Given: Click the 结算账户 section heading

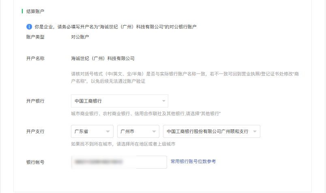Looking at the screenshot, I should pyautogui.click(x=35, y=11).
